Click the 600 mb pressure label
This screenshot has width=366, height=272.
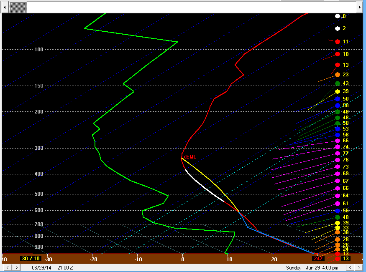tap(39, 210)
